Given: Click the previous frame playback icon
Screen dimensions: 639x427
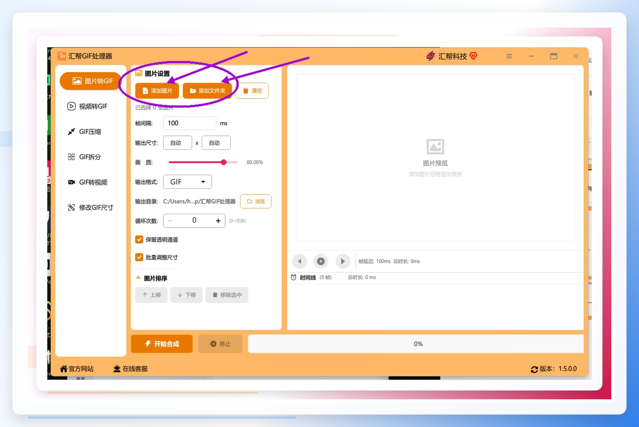Looking at the screenshot, I should 299,261.
